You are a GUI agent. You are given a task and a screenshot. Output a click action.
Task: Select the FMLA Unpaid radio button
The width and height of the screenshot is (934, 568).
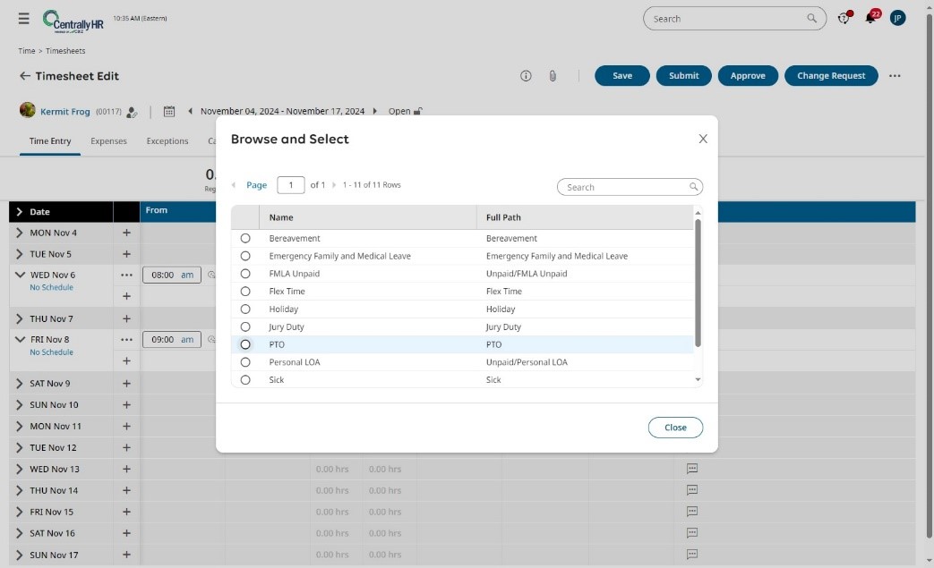[245, 274]
